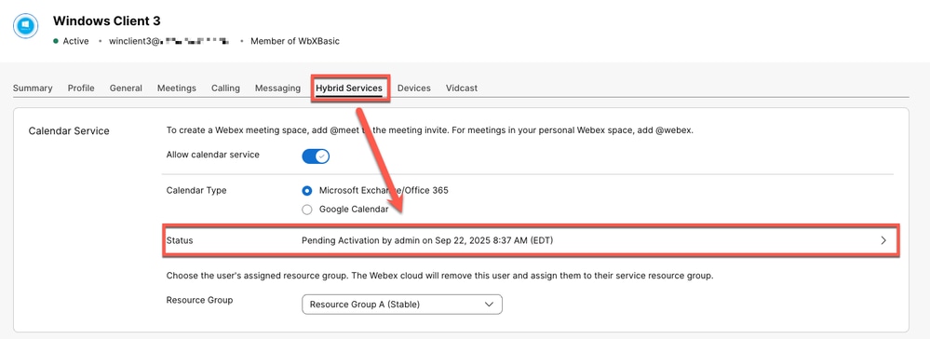The height and width of the screenshot is (339, 930).
Task: Click the Allow calendar service label
Action: pos(213,155)
